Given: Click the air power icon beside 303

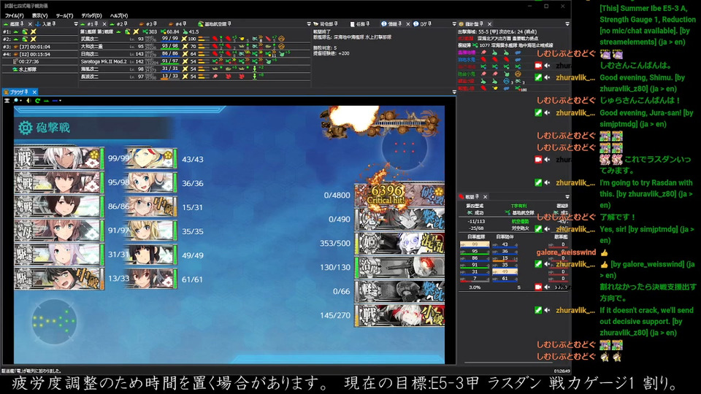Looking at the screenshot, I should click(x=145, y=31).
